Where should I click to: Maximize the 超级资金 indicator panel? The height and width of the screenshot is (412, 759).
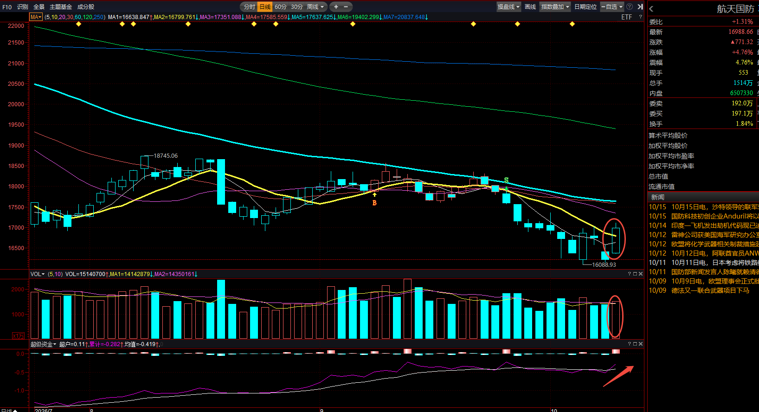click(635, 344)
